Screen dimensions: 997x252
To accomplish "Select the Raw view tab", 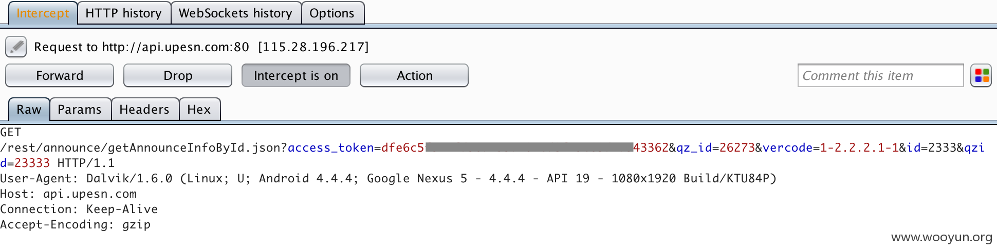I will 29,110.
